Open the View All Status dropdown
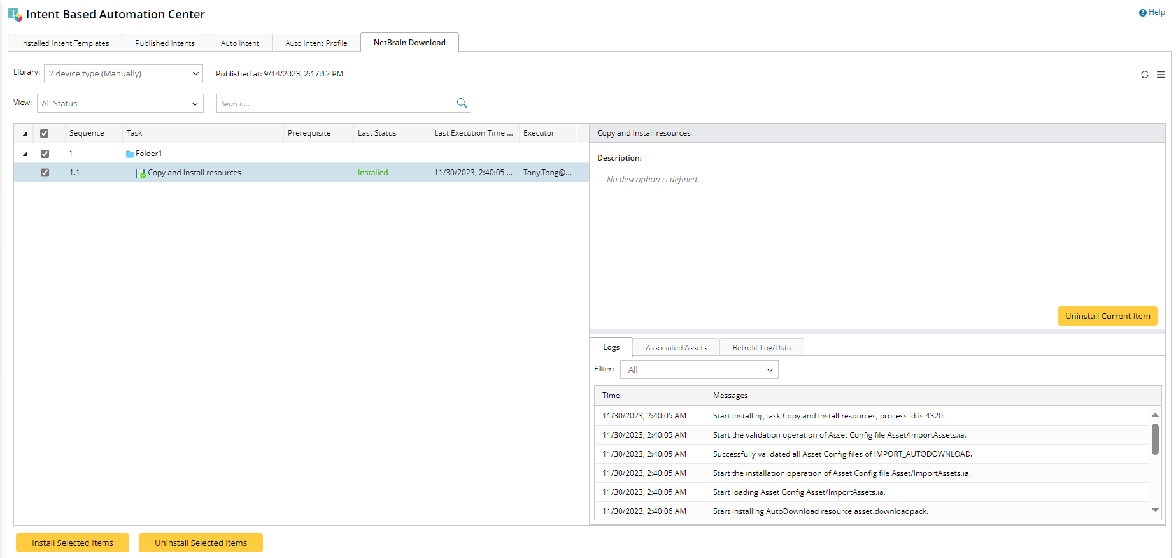Screen dimensions: 1176x558 [x=120, y=104]
